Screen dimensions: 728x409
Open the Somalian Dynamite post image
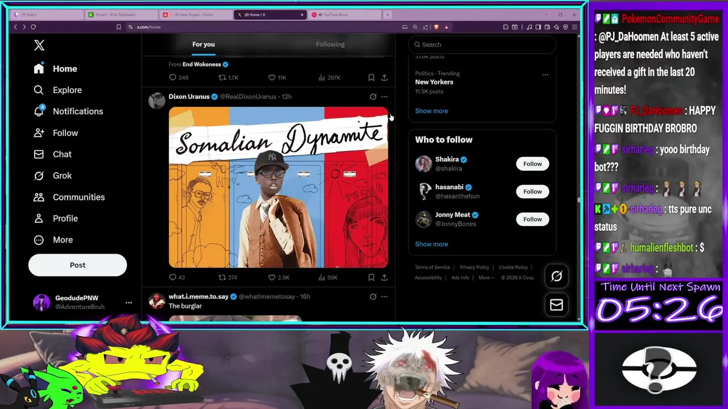pos(278,187)
